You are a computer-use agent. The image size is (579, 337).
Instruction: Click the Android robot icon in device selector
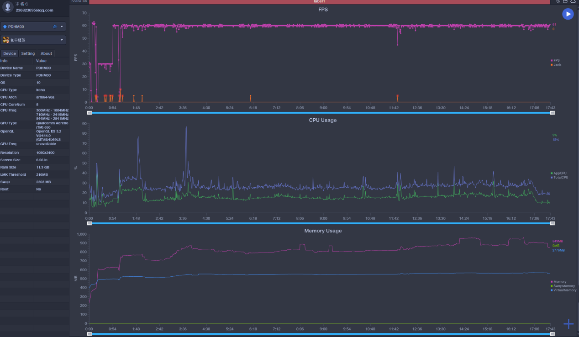pyautogui.click(x=5, y=27)
